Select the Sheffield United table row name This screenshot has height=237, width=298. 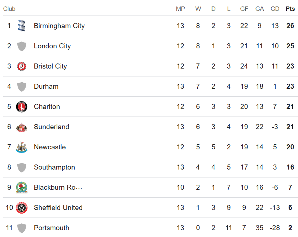pyautogui.click(x=58, y=207)
